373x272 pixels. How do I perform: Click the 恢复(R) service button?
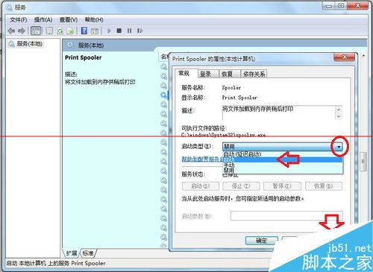(324, 186)
